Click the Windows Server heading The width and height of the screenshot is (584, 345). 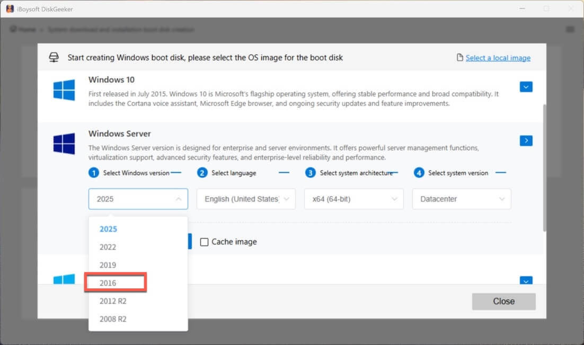[x=120, y=133]
